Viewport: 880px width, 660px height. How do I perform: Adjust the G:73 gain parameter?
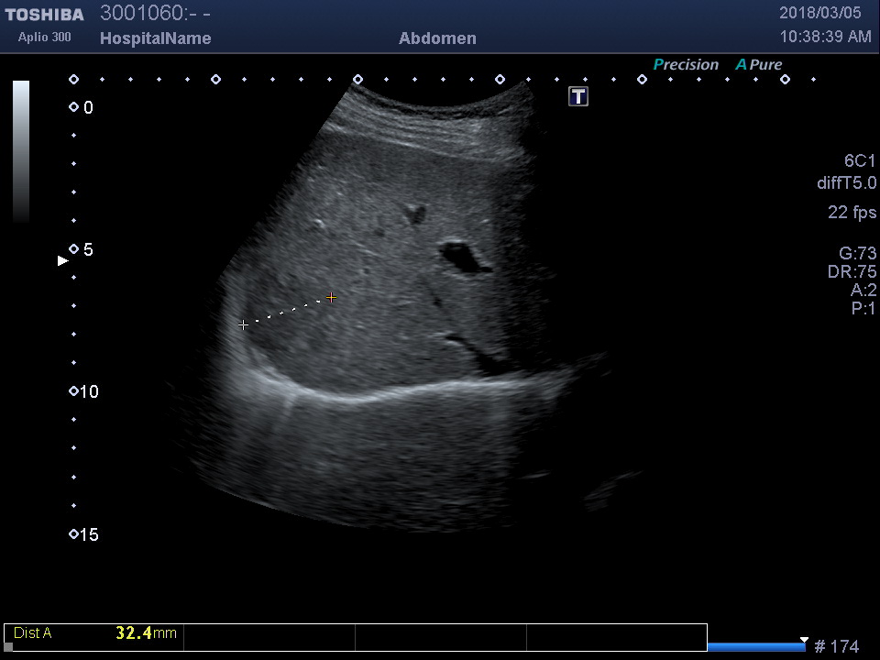point(857,254)
